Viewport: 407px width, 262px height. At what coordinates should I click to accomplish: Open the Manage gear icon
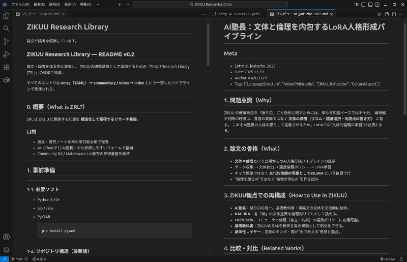(x=6, y=249)
